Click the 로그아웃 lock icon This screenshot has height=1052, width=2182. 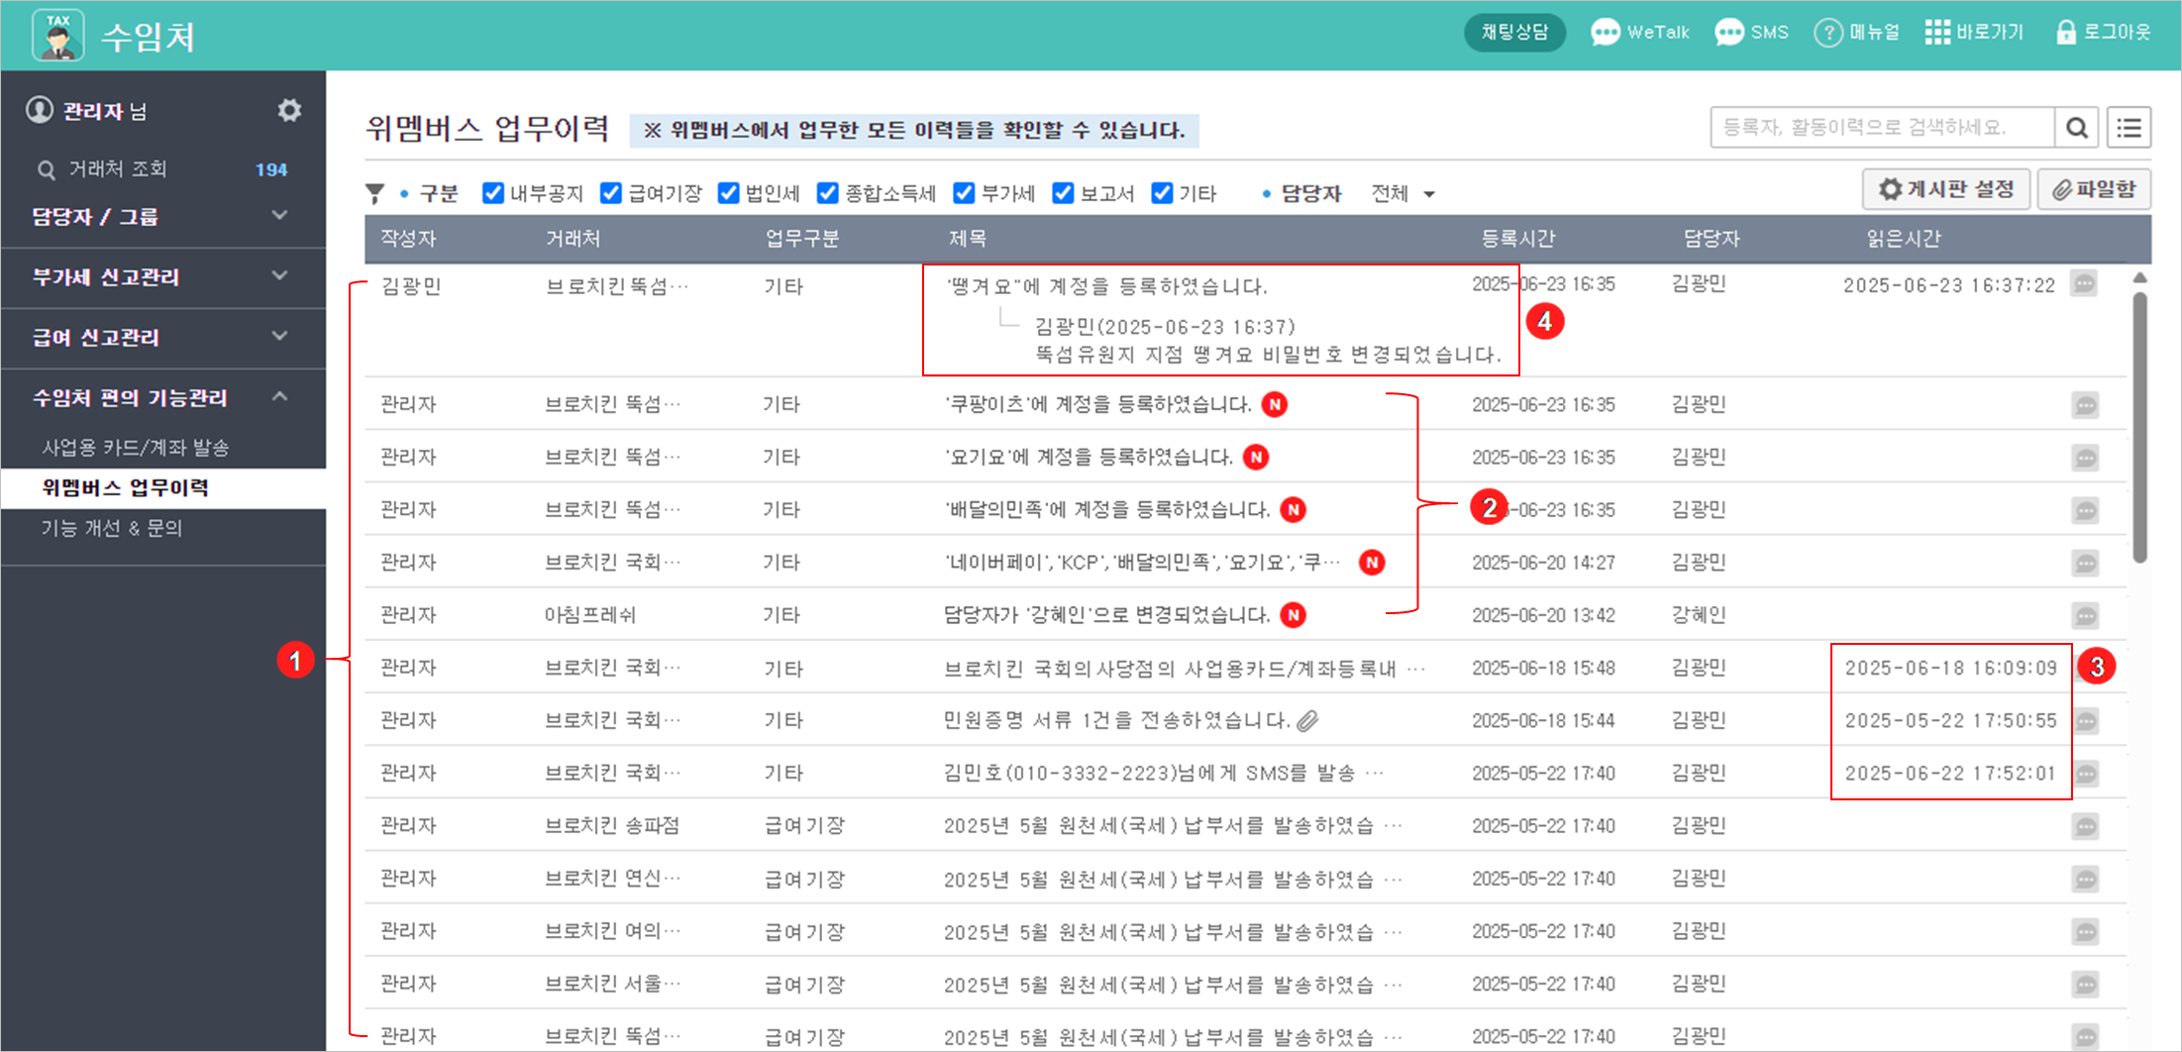click(2065, 33)
